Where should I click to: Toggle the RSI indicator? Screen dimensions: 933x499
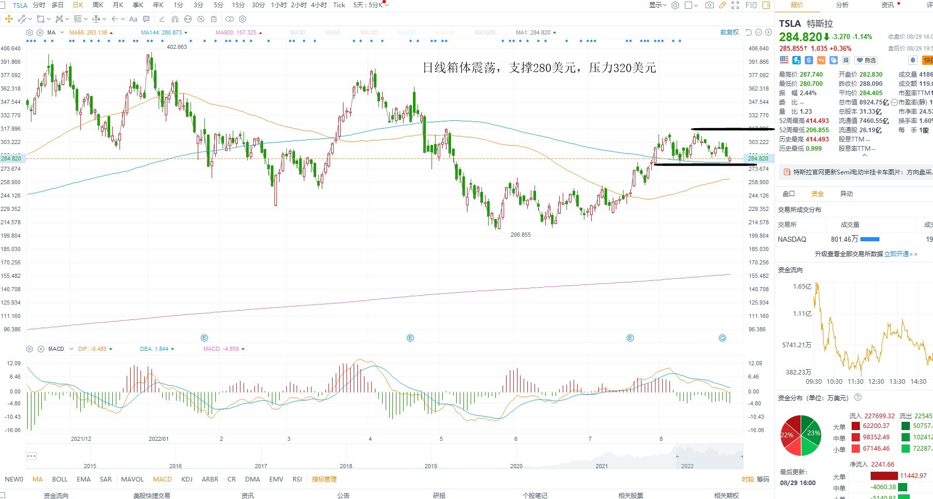click(297, 479)
